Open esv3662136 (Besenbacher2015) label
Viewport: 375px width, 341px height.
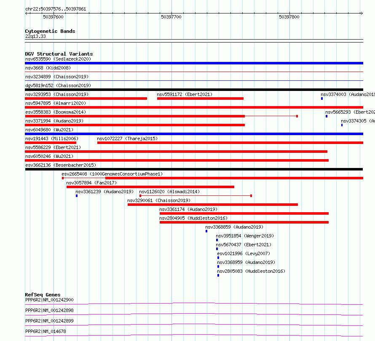coord(61,165)
